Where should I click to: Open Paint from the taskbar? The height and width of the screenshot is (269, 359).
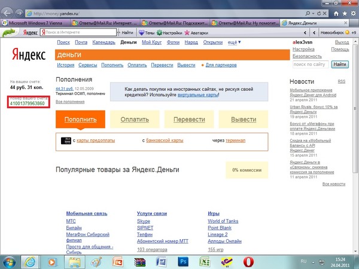click(96, 262)
